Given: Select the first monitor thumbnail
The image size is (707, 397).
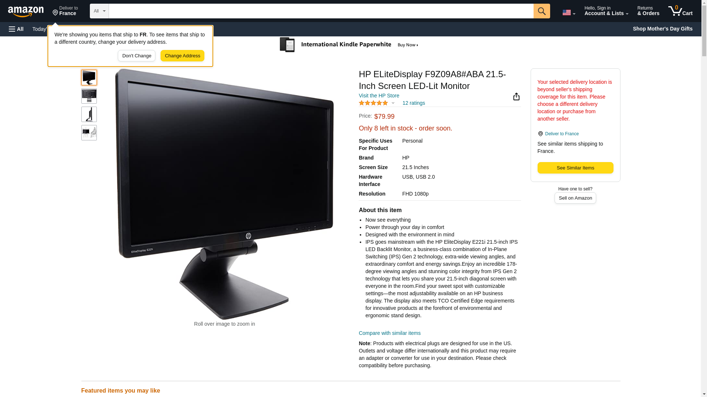Looking at the screenshot, I should pyautogui.click(x=89, y=78).
